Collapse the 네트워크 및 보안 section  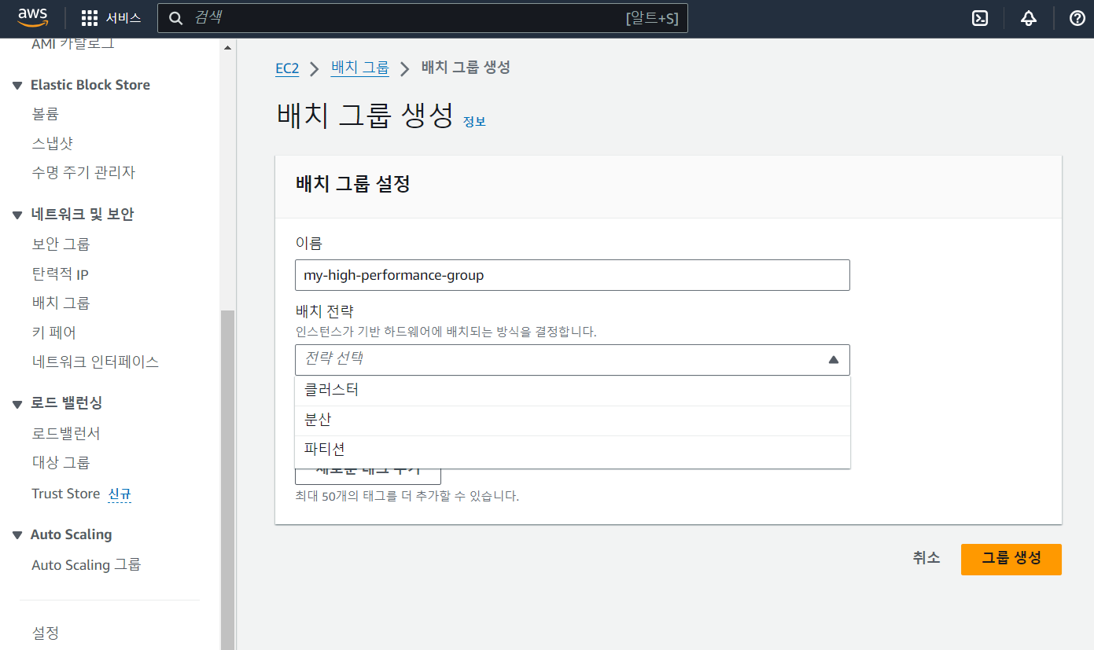click(x=17, y=215)
